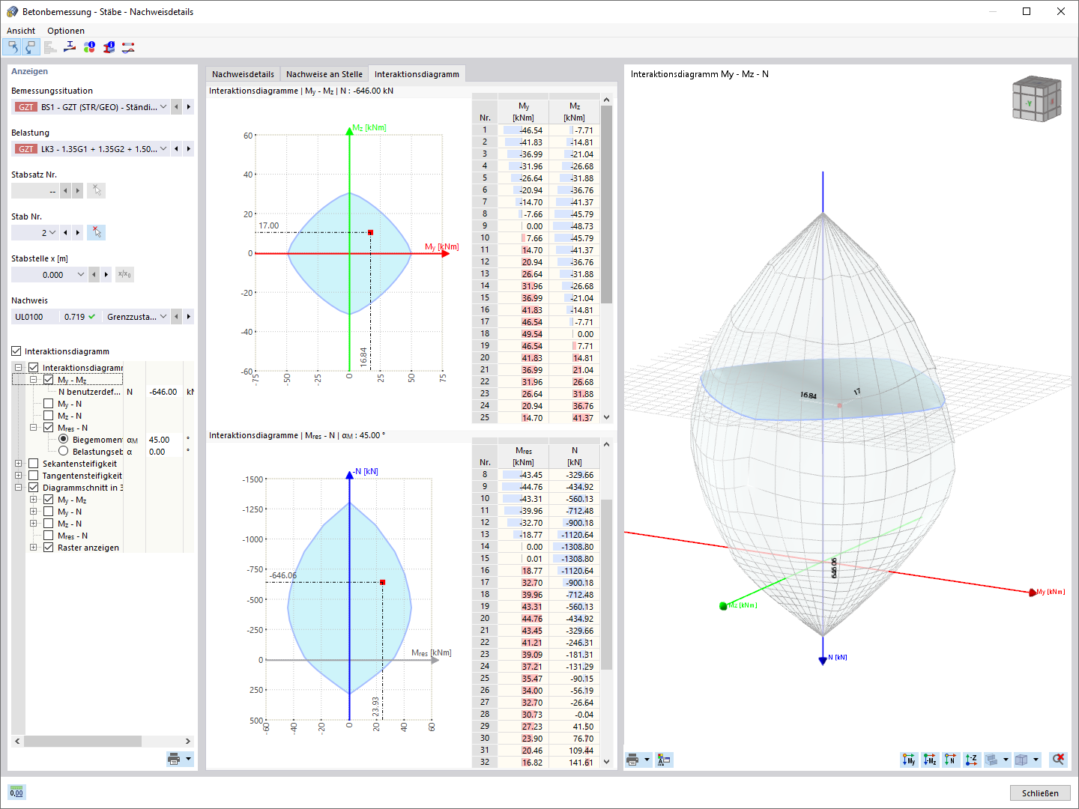Viewport: 1079px width, 809px height.
Task: Select the My view direction icon
Action: [x=909, y=760]
